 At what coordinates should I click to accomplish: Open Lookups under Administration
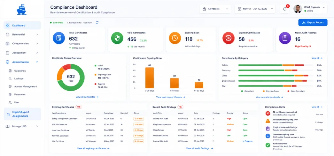[19, 78]
